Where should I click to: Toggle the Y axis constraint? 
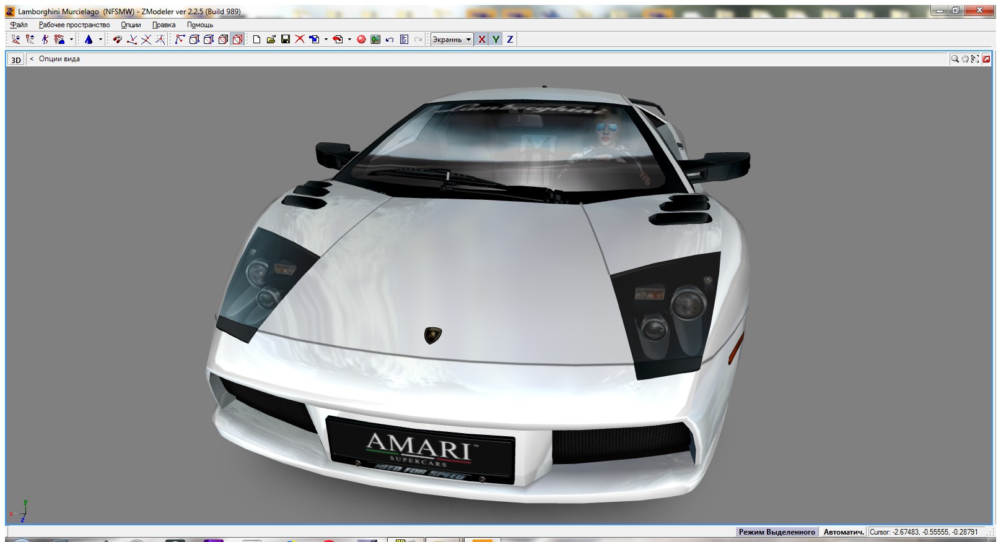[496, 40]
